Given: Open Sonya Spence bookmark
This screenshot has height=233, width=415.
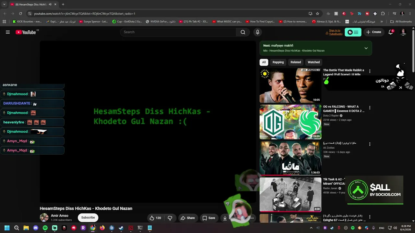Looking at the screenshot, I should click(93, 22).
